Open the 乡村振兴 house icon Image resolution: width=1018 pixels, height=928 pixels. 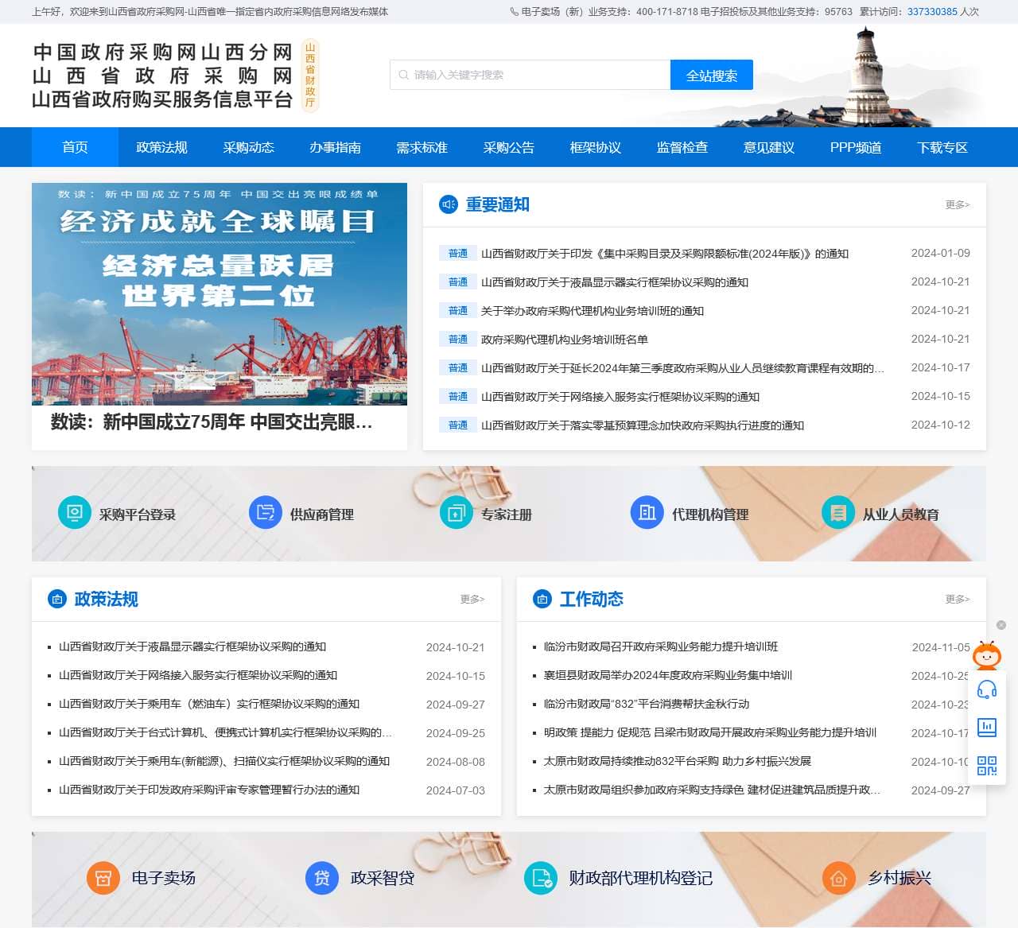[x=838, y=878]
